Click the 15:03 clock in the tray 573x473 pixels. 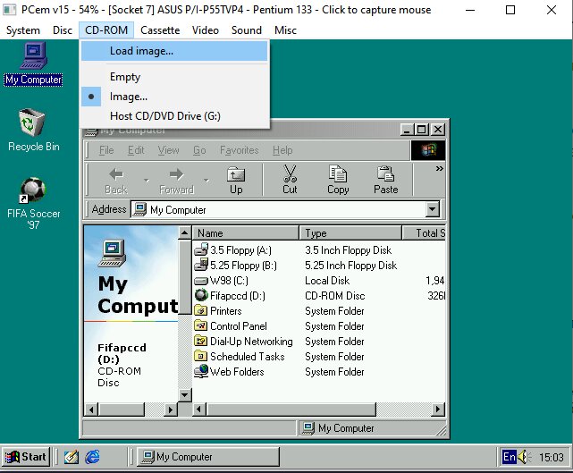tap(552, 457)
